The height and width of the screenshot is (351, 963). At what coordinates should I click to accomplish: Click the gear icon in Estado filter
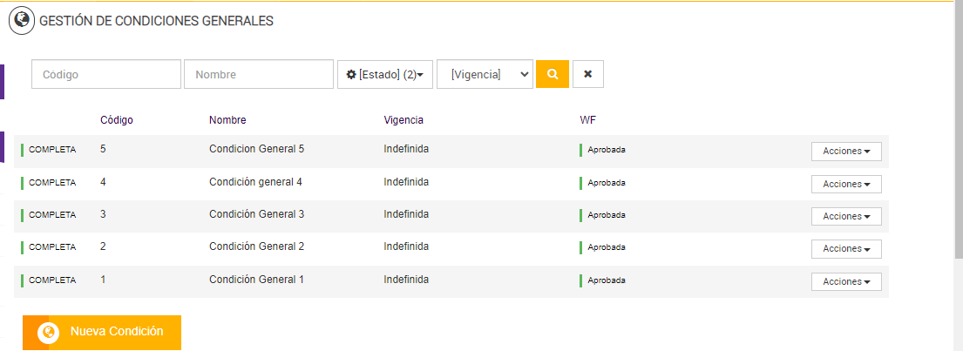tap(351, 75)
